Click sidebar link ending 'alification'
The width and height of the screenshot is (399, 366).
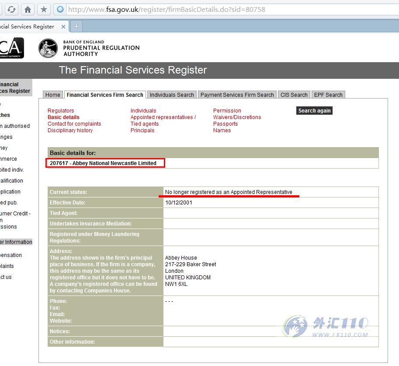pos(11,181)
